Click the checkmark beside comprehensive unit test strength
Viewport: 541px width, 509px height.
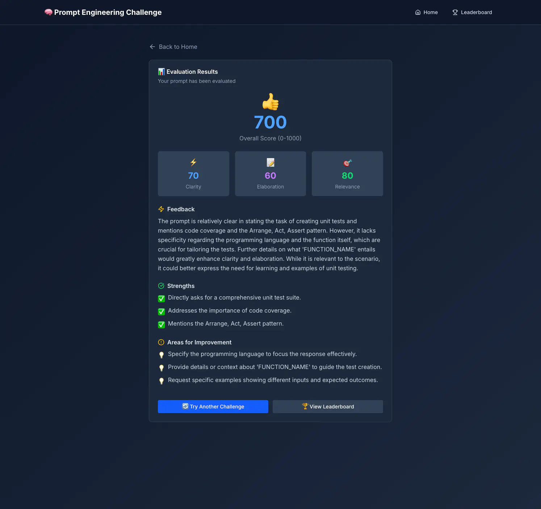click(x=161, y=298)
